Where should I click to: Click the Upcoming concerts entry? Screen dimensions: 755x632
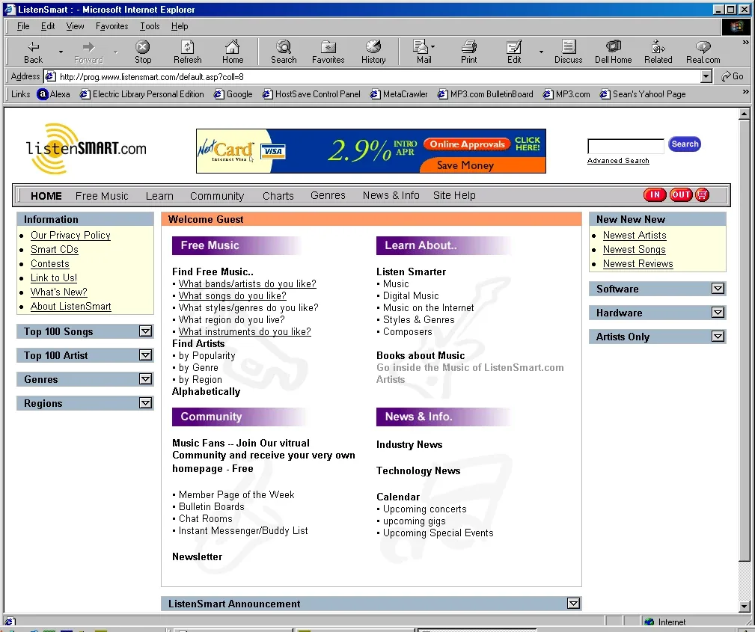[x=425, y=509]
